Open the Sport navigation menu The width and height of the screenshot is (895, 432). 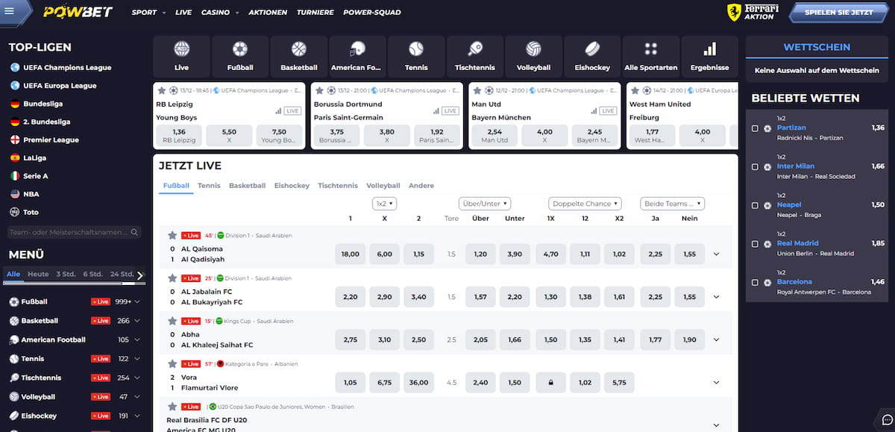148,13
